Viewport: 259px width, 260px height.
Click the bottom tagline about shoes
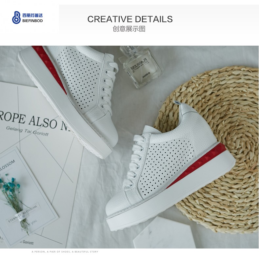(x=65, y=252)
